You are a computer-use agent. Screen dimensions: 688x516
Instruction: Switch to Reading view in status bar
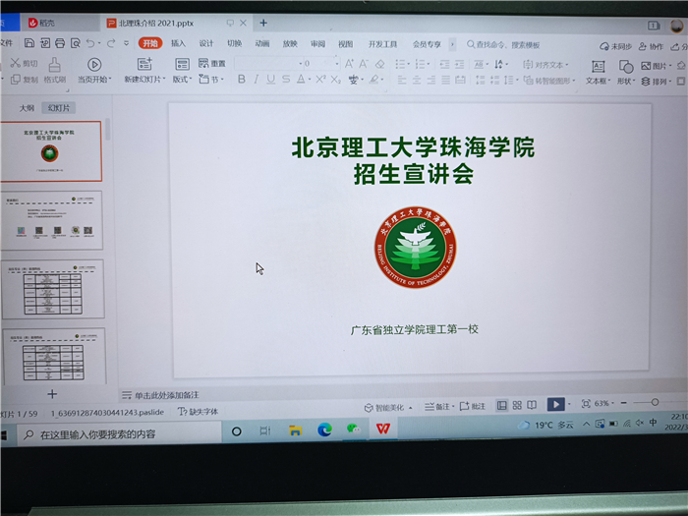pyautogui.click(x=532, y=405)
